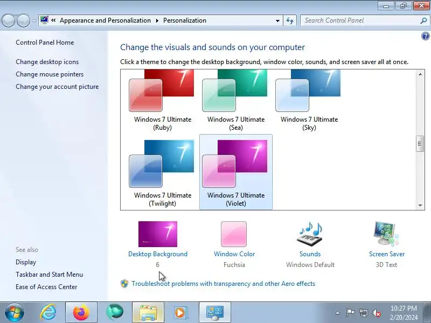Click the Sounds link

[310, 254]
